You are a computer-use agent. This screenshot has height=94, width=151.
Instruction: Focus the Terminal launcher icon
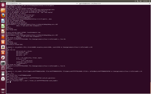point(3,63)
